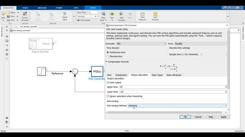Open the Form dropdown showing Parallel
Viewport: 245px width, 137px height.
click(x=201, y=44)
